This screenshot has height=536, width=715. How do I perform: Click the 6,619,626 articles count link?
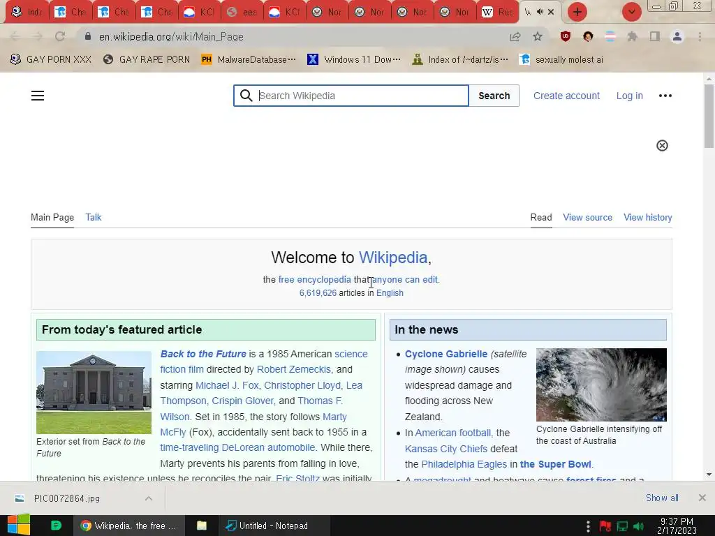(318, 293)
